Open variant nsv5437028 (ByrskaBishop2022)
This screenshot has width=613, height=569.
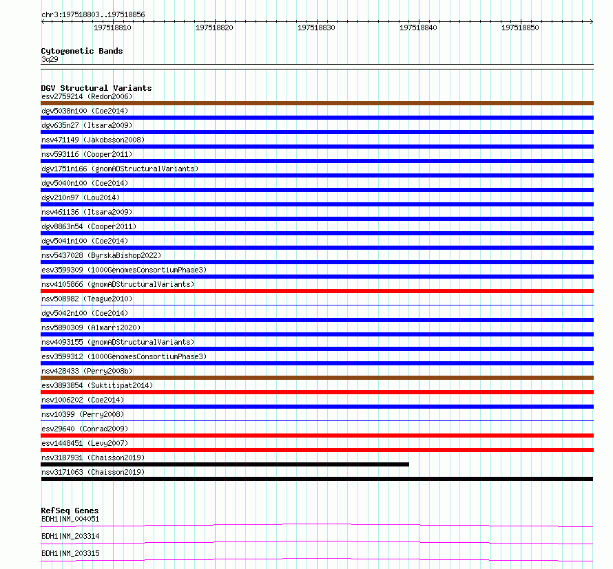click(x=101, y=255)
